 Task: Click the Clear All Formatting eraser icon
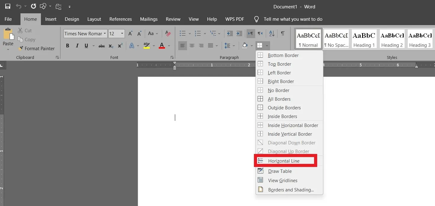(168, 33)
